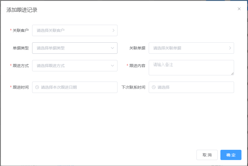Viewport: 248px width, 166px height.
Task: Click the clock icon in 下次联系时间 field
Action: [154, 87]
